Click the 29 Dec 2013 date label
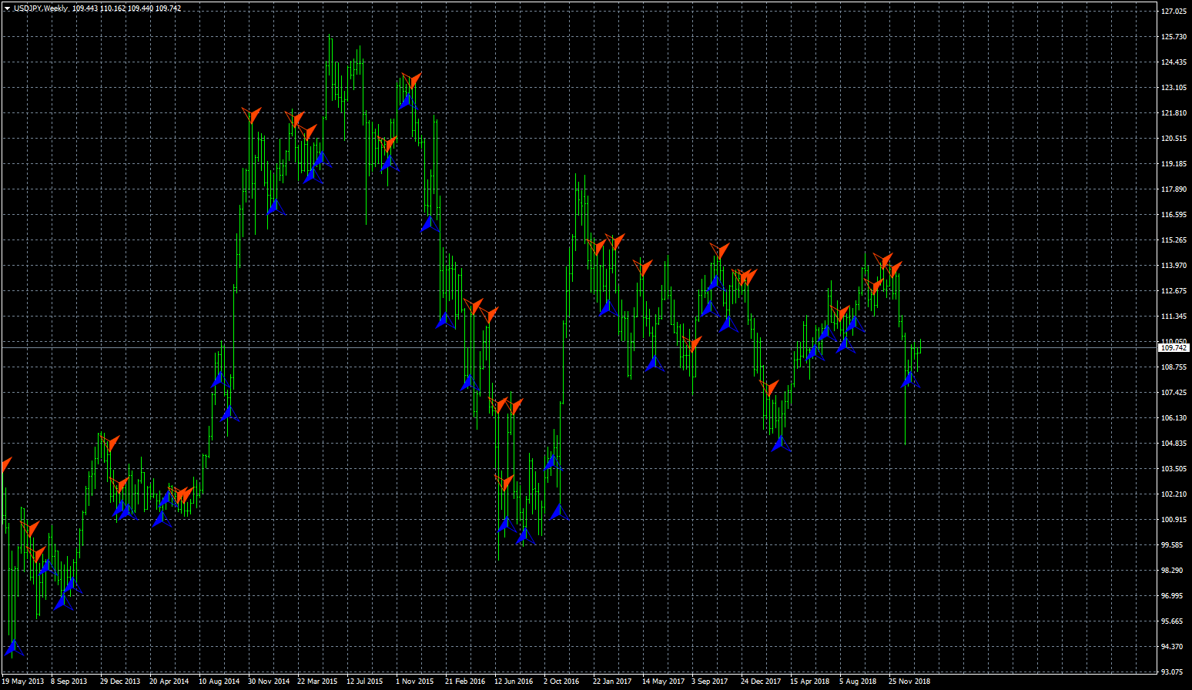The image size is (1192, 690). pyautogui.click(x=120, y=682)
